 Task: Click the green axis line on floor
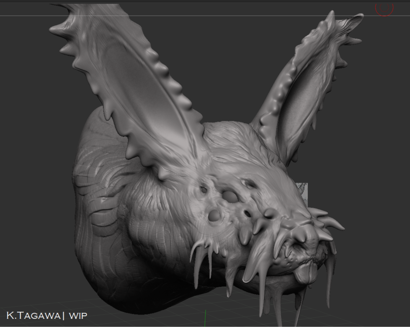tap(205, 318)
